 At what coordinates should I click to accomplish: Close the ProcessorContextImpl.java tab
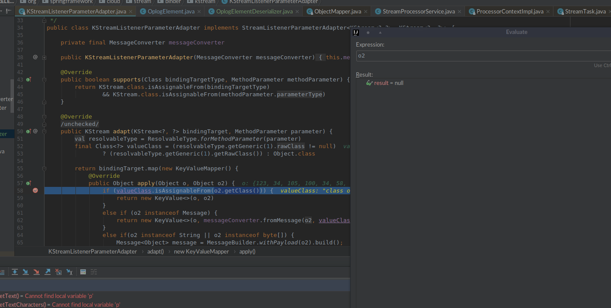[548, 12]
